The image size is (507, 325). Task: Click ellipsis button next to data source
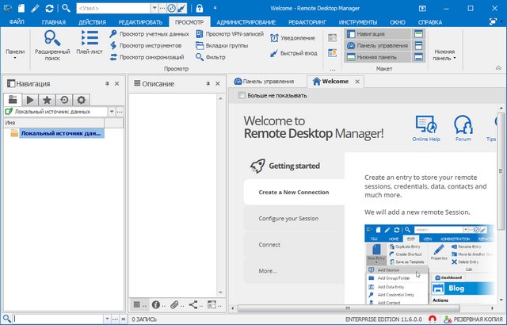click(120, 112)
